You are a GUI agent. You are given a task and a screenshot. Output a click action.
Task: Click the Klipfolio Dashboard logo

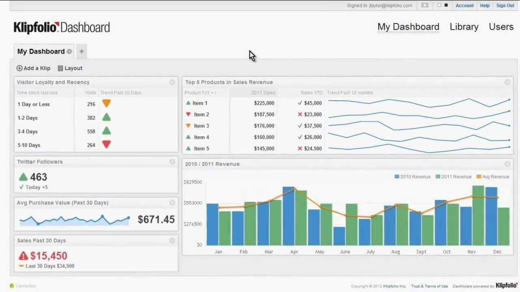coord(61,27)
